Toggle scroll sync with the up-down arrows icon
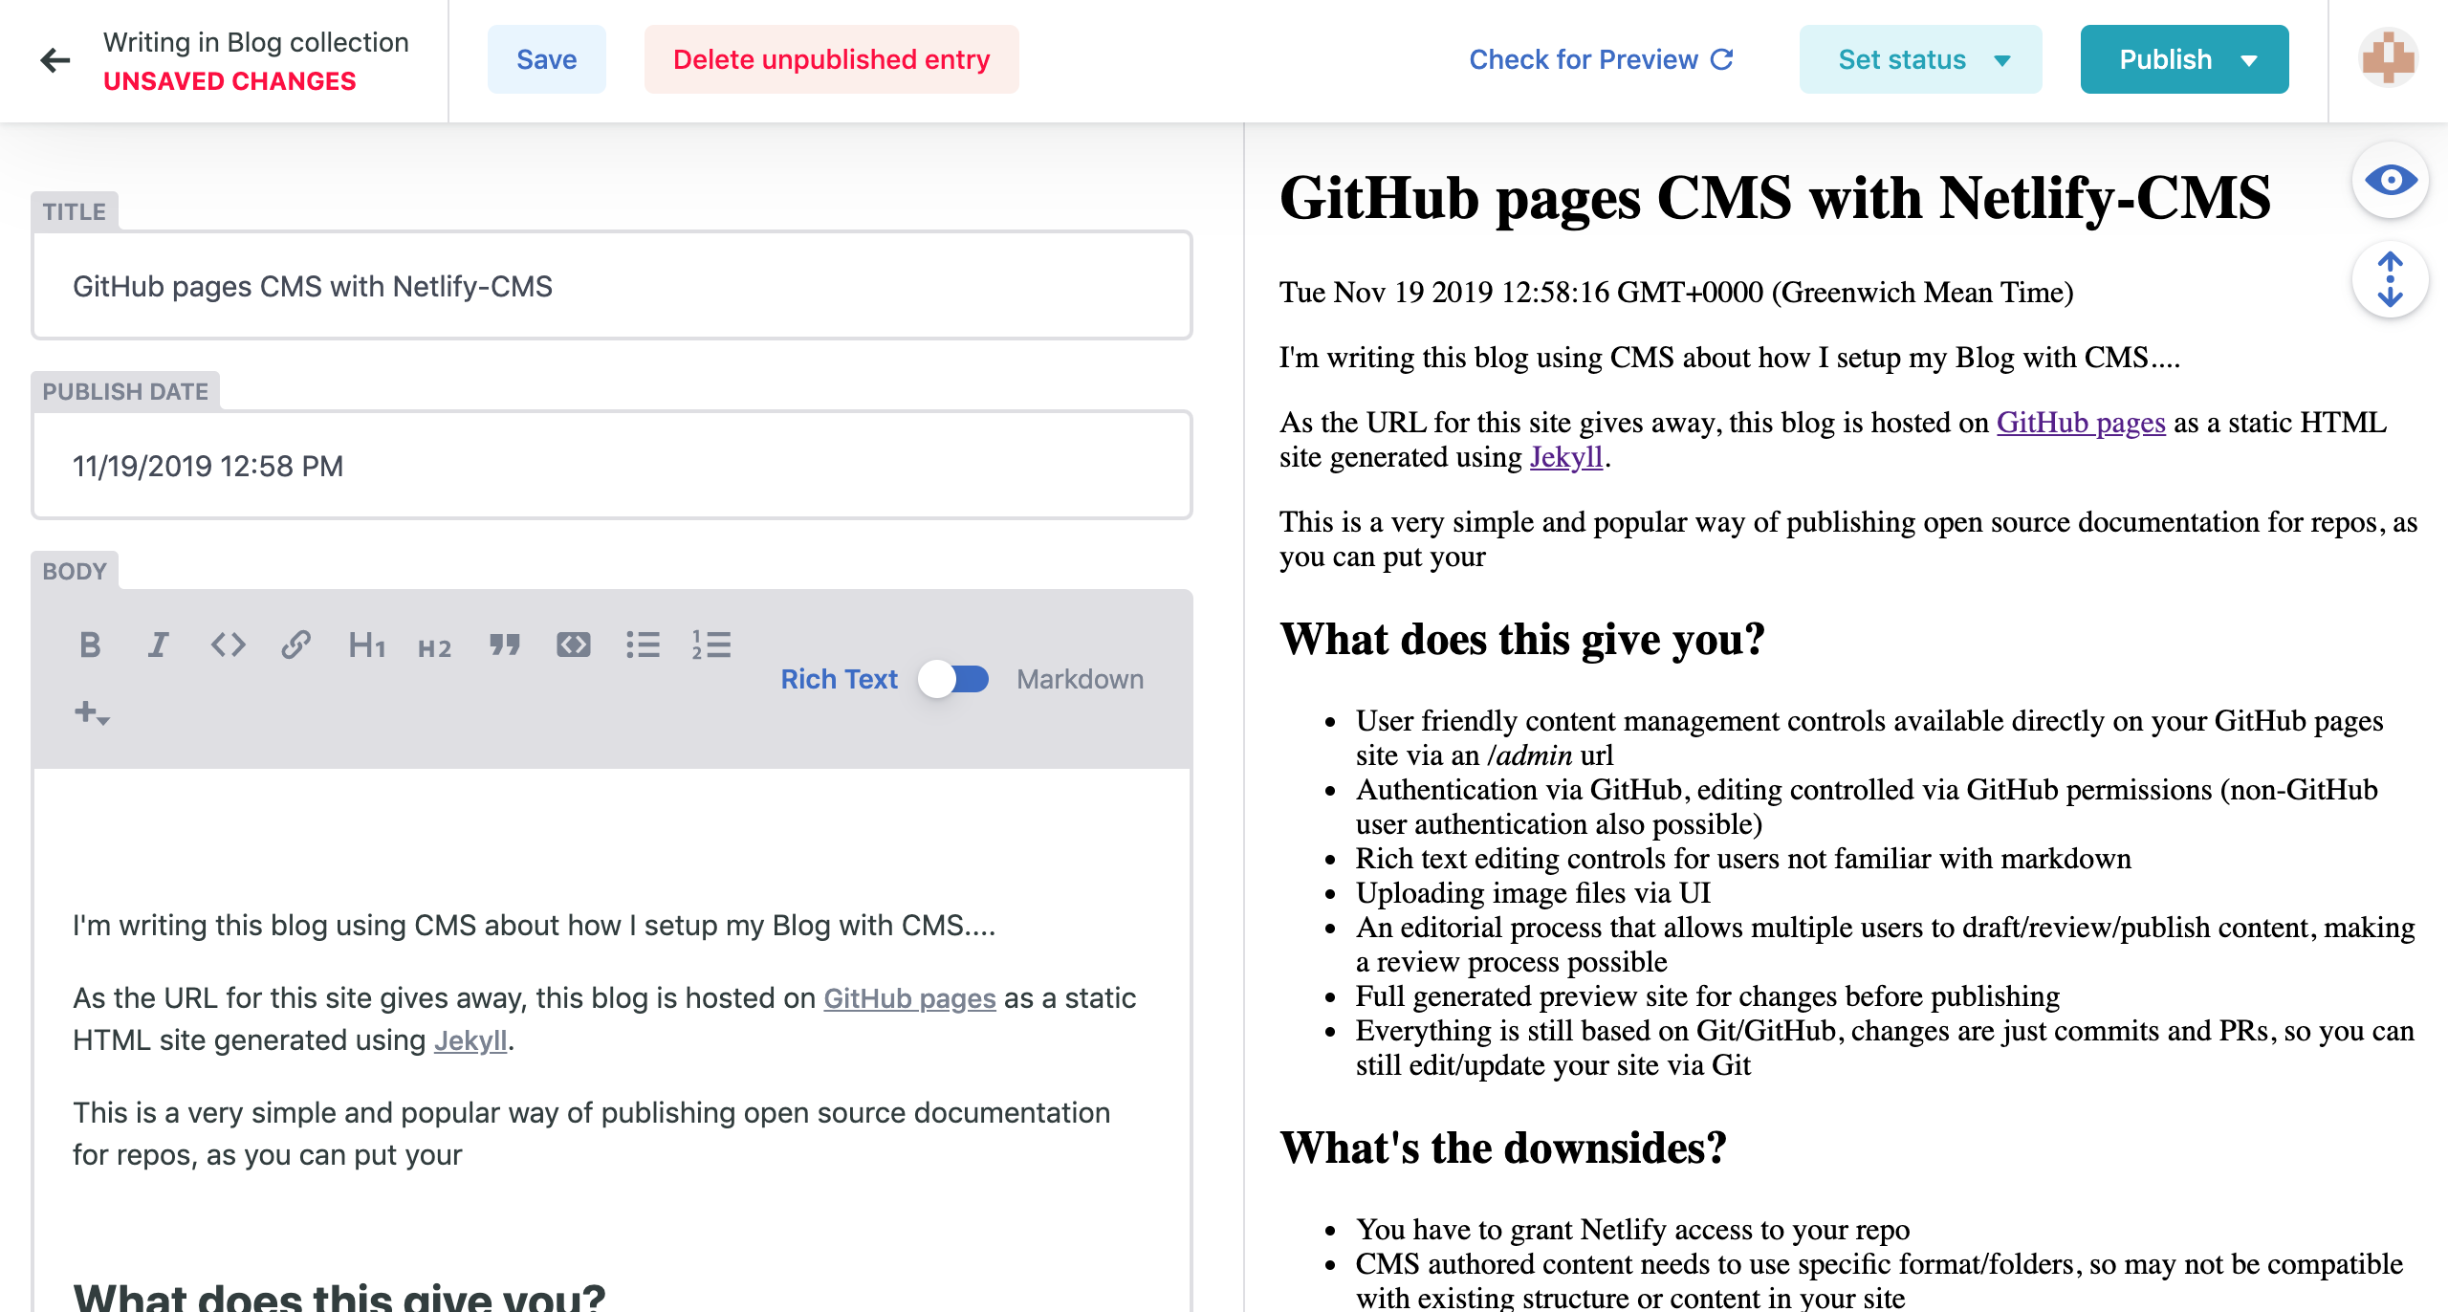Screen dimensions: 2448x1312 (x=2391, y=279)
